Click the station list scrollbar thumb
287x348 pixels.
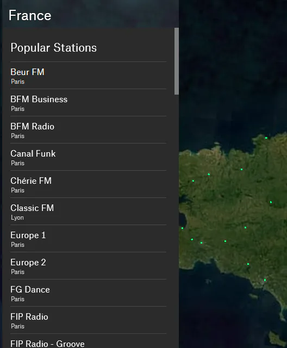pyautogui.click(x=177, y=61)
